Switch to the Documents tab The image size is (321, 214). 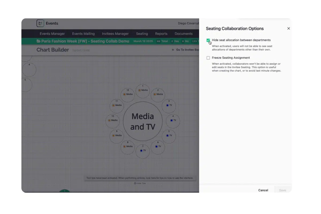tap(184, 34)
